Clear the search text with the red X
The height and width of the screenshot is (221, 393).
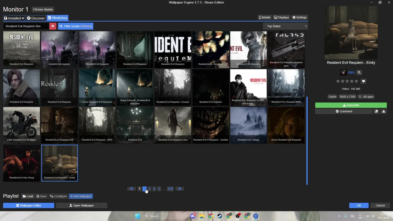53,26
